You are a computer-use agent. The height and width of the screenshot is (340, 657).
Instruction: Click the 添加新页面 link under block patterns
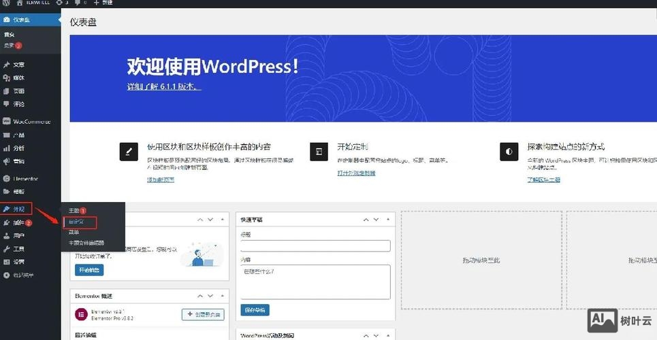pyautogui.click(x=161, y=180)
